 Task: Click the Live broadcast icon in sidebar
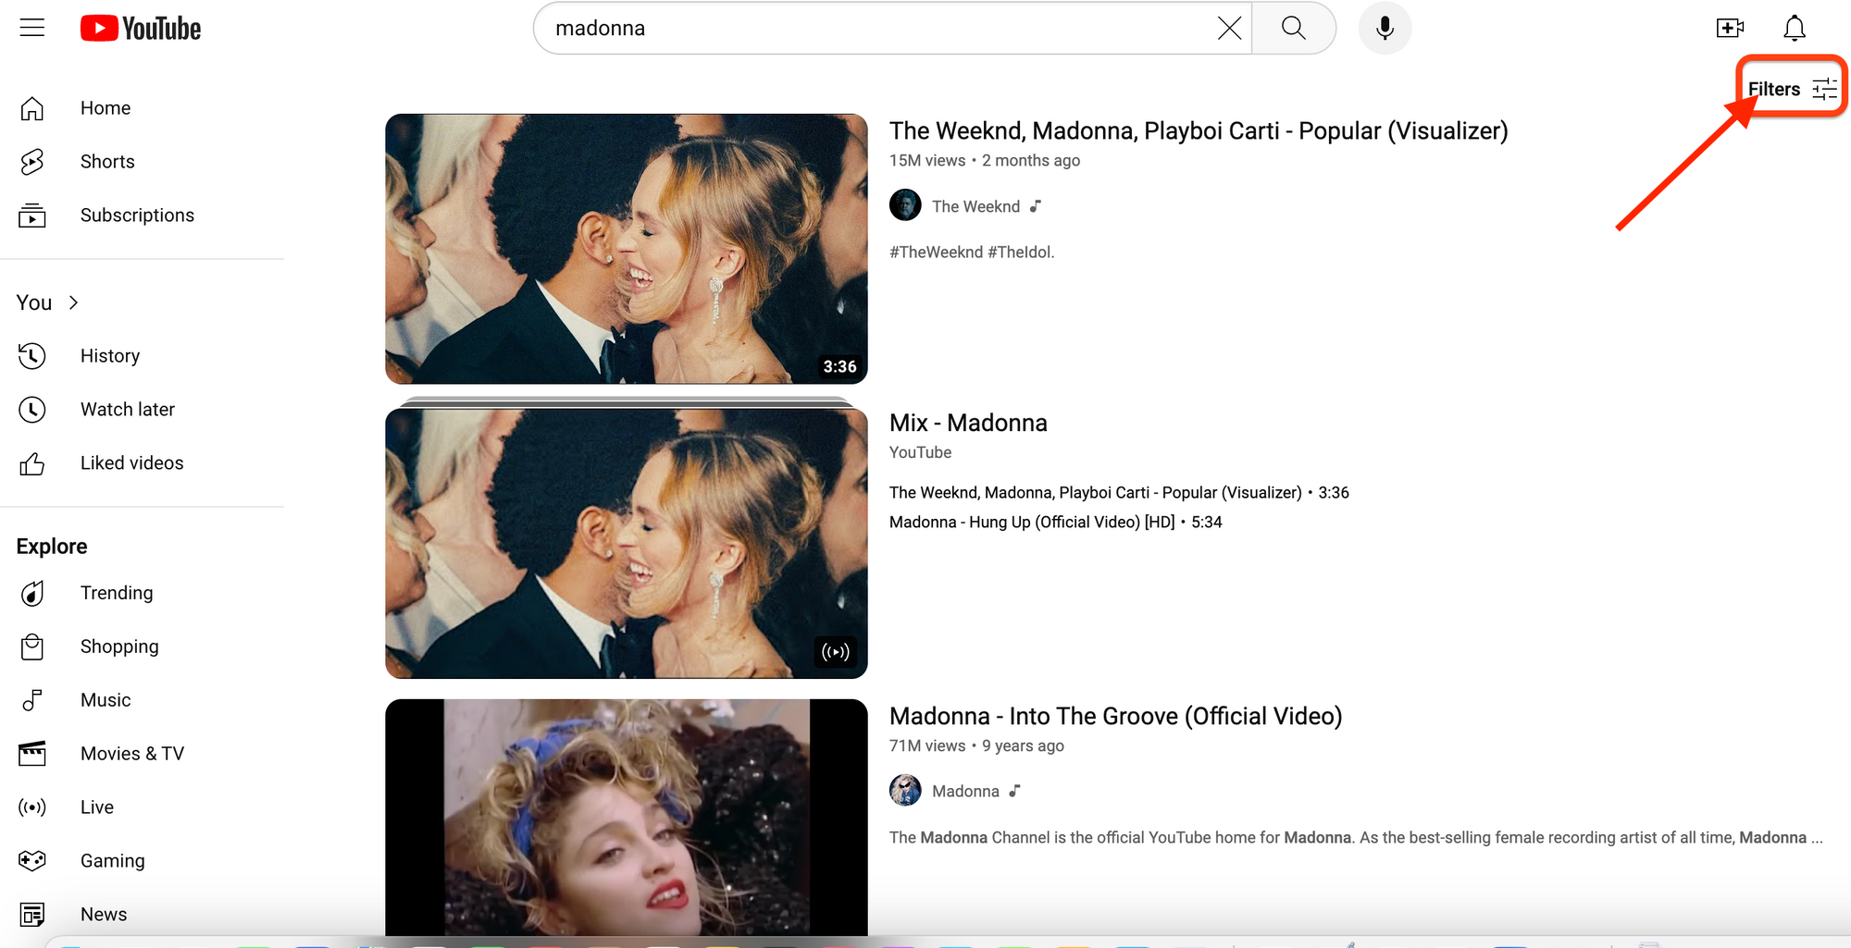click(32, 807)
